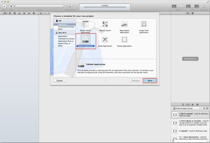This screenshot has width=210, height=143.
Task: Click the Cancel button in the dialog
Action: point(60,81)
